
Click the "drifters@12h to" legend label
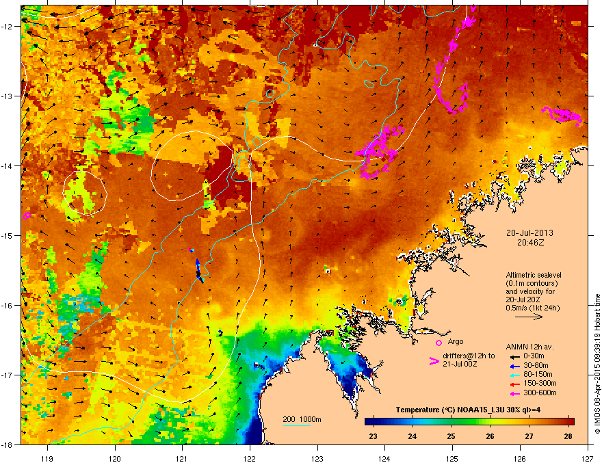(x=469, y=356)
